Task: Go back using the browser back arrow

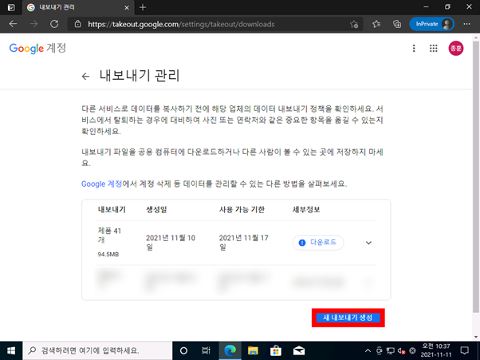Action: [x=14, y=24]
